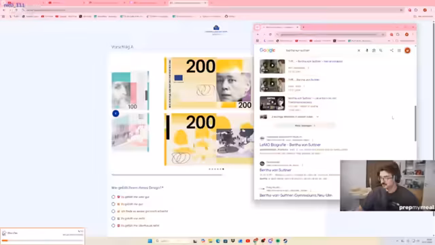Click the blue previous-design arrow button
The width and height of the screenshot is (435, 245).
[x=116, y=114]
